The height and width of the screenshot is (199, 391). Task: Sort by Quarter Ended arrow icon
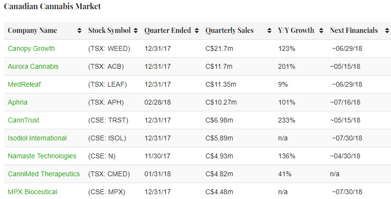196,31
